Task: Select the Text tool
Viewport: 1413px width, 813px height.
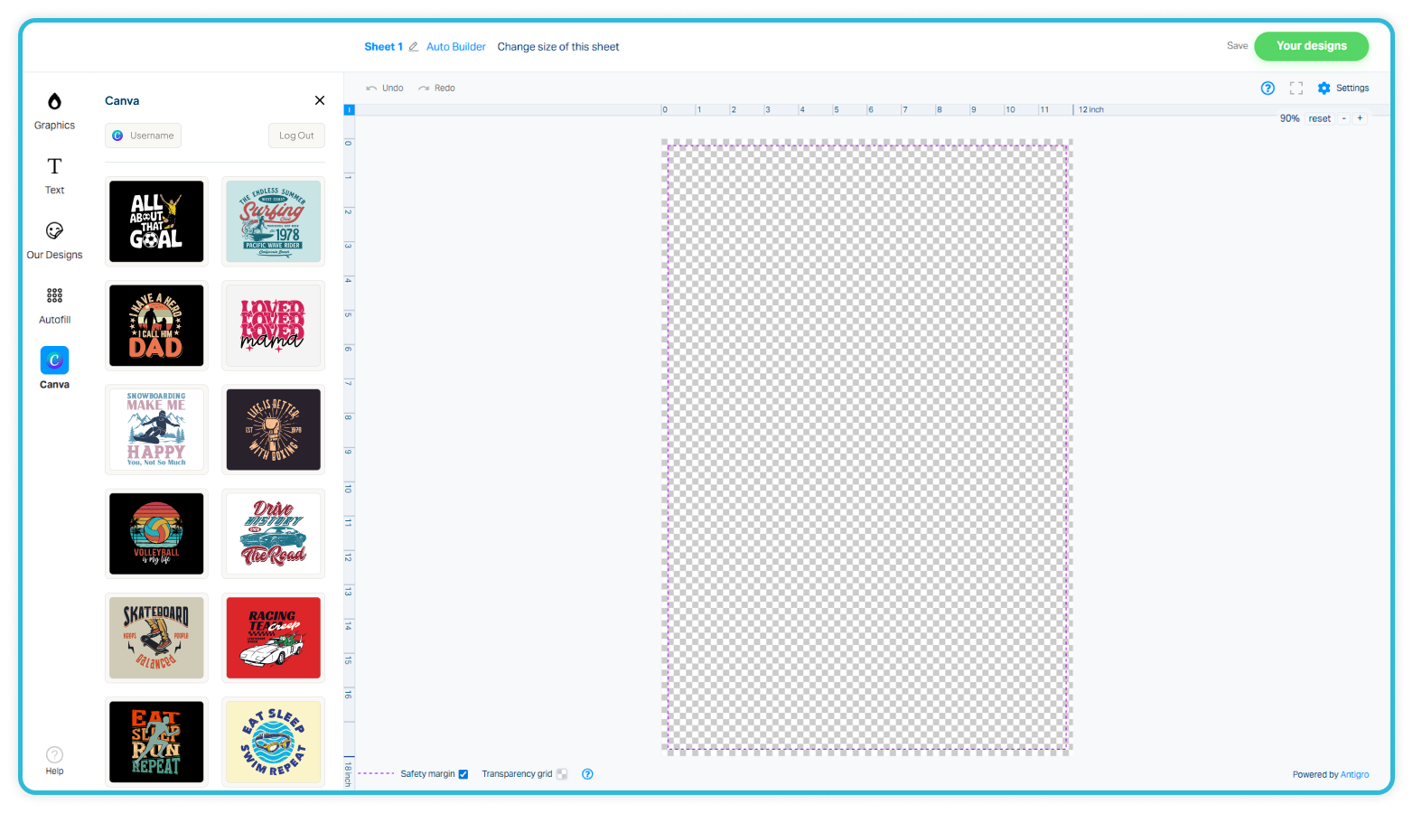Action: pyautogui.click(x=54, y=175)
